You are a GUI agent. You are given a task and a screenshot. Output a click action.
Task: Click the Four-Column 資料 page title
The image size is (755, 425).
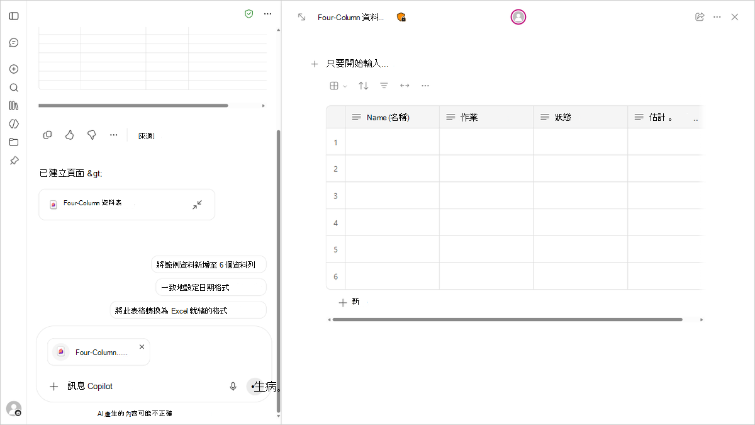pos(350,18)
